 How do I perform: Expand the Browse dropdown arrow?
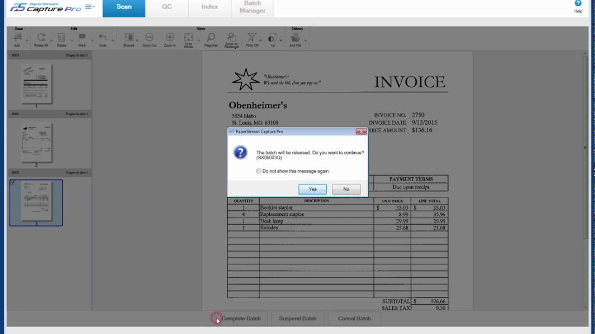pos(137,40)
